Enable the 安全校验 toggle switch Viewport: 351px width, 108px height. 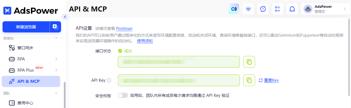(123, 95)
